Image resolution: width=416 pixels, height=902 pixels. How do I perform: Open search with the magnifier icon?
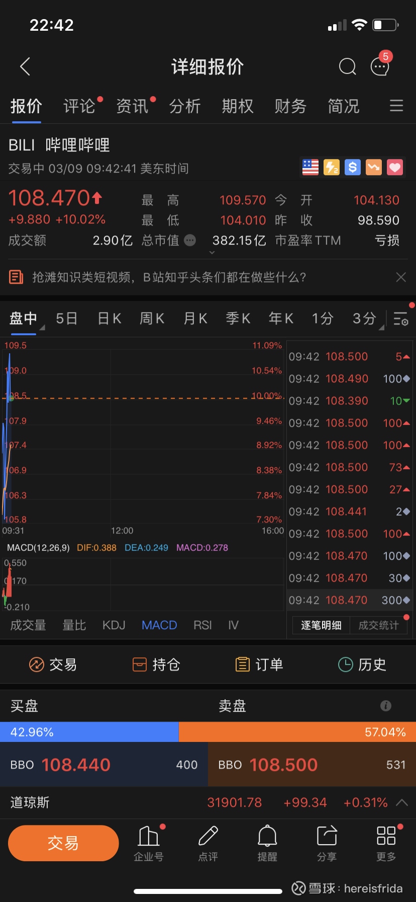click(347, 66)
